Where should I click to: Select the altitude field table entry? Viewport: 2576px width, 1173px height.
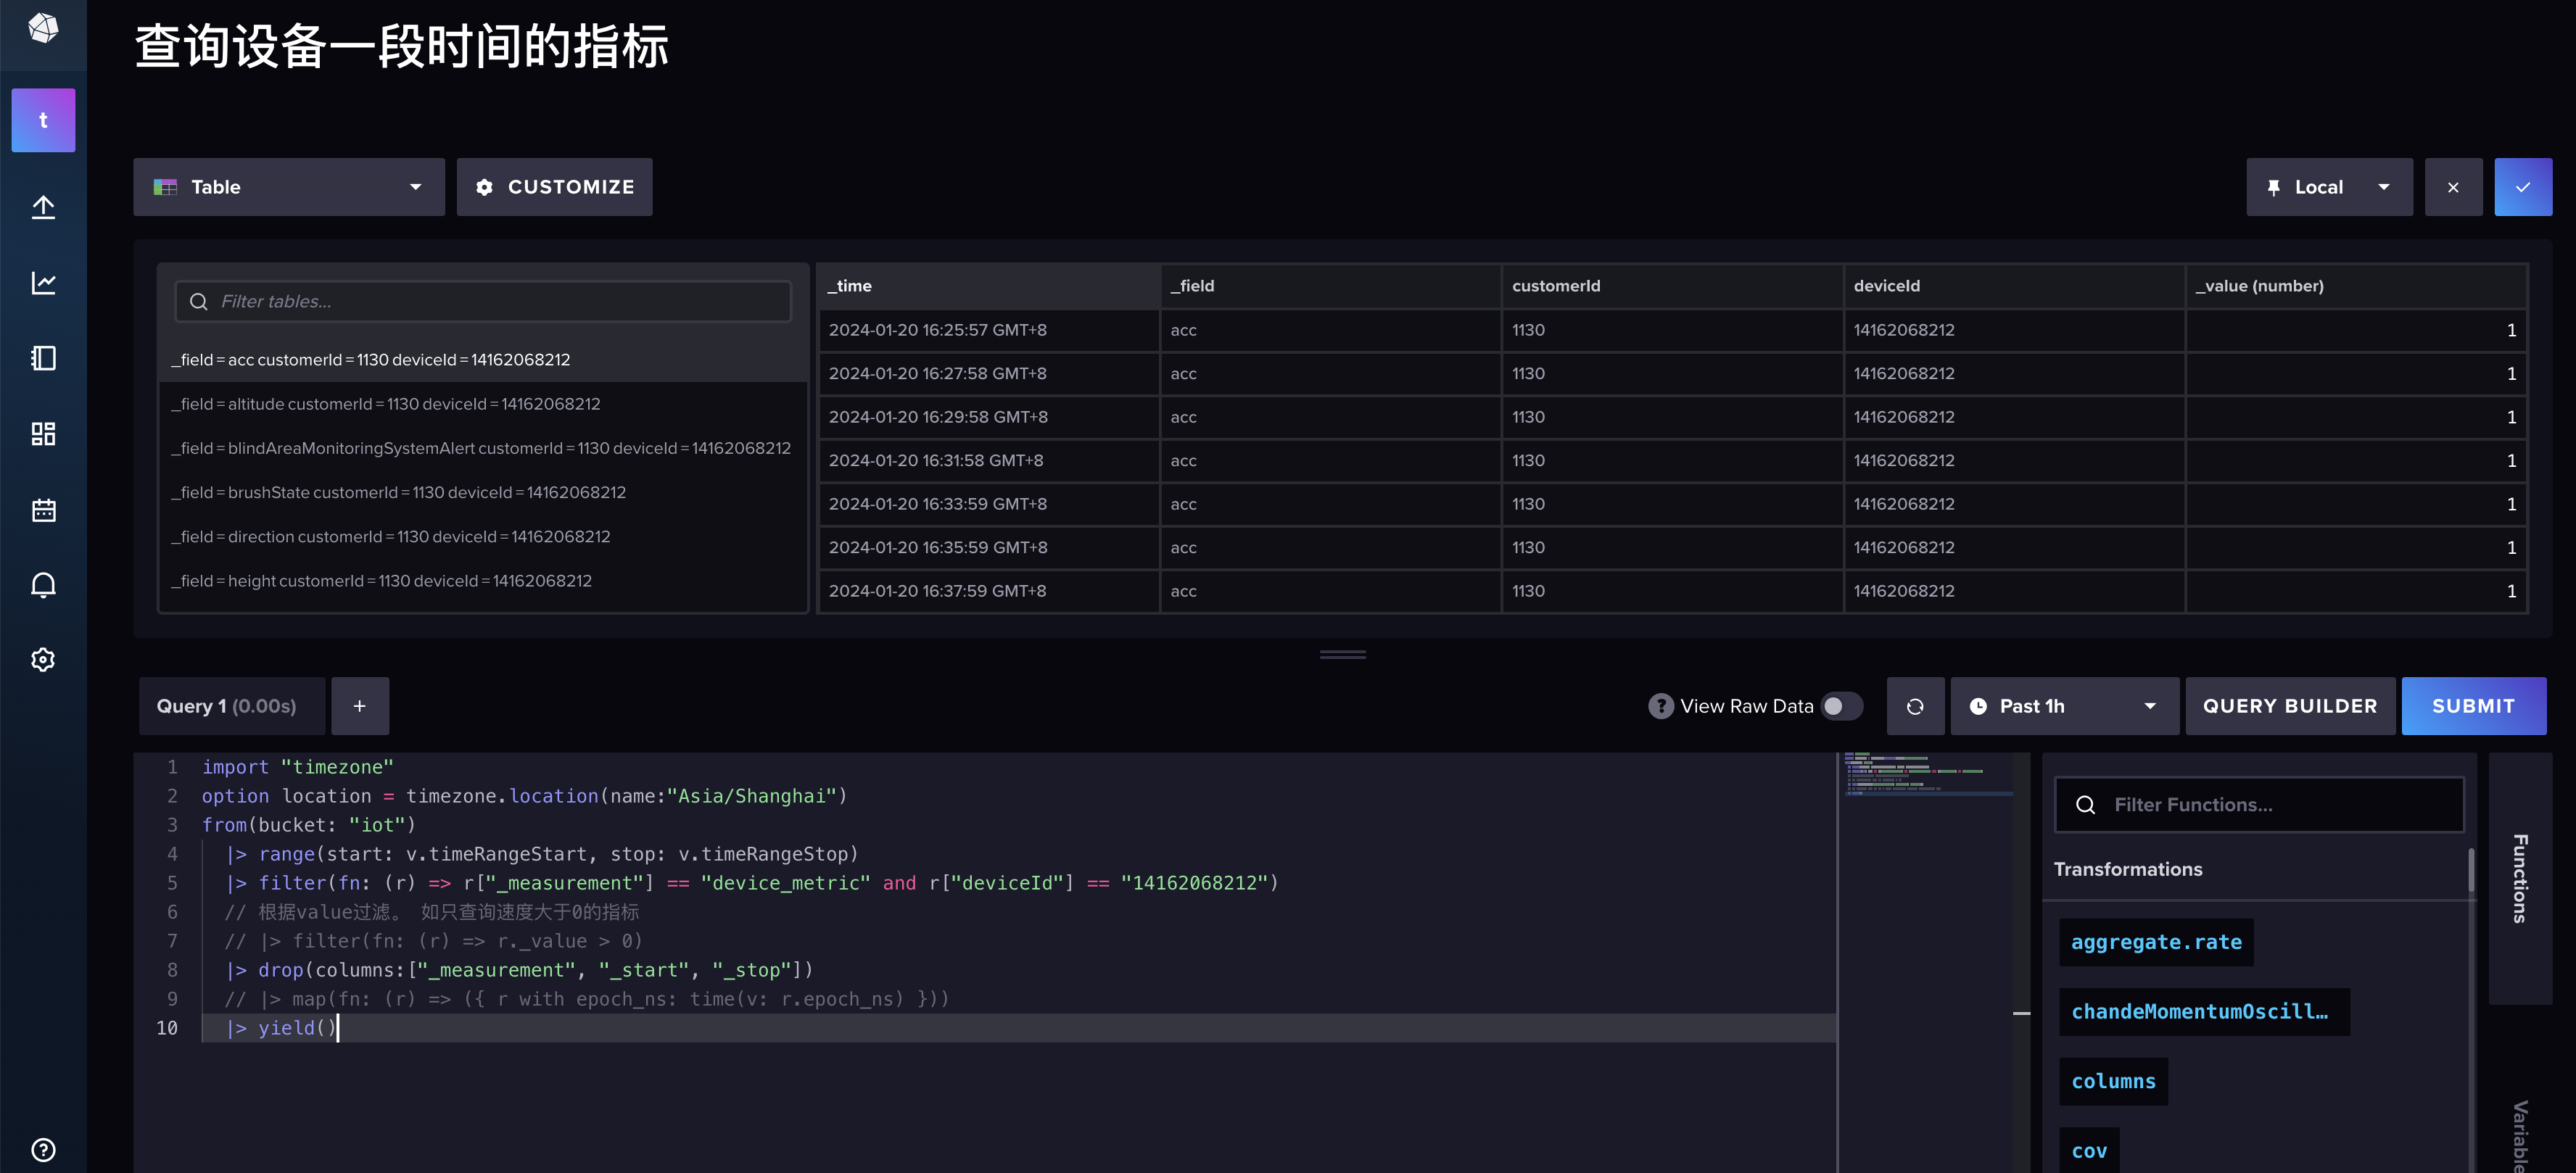pyautogui.click(x=386, y=404)
